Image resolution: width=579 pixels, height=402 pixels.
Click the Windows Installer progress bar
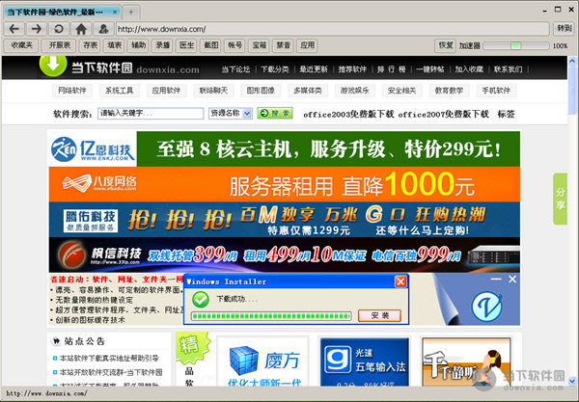coord(271,316)
